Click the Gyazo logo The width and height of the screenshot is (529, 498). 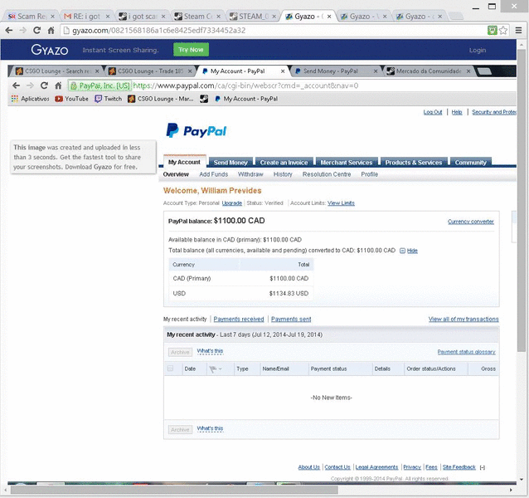[50, 50]
